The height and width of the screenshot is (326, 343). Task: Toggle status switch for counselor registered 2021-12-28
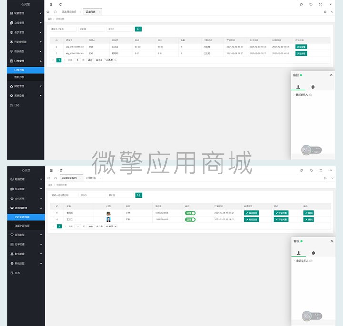pyautogui.click(x=190, y=213)
